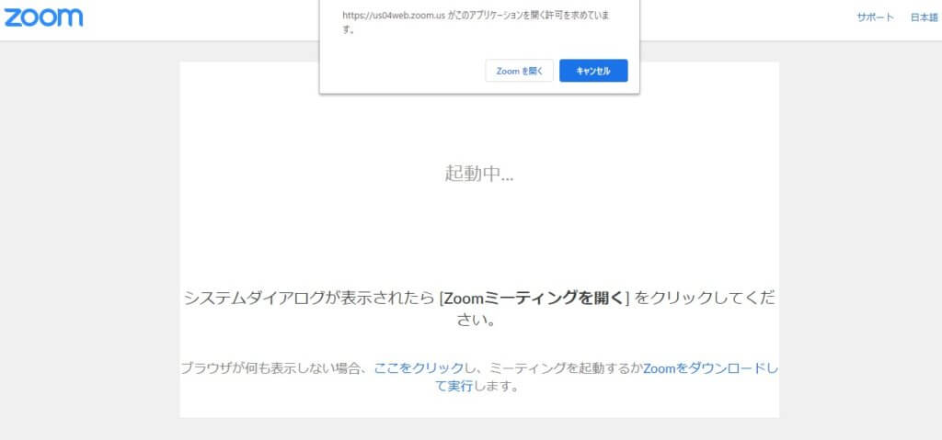Viewport: 942px width, 440px height.
Task: Click the bold 'Zoomミーティングを開く' text
Action: tap(534, 298)
